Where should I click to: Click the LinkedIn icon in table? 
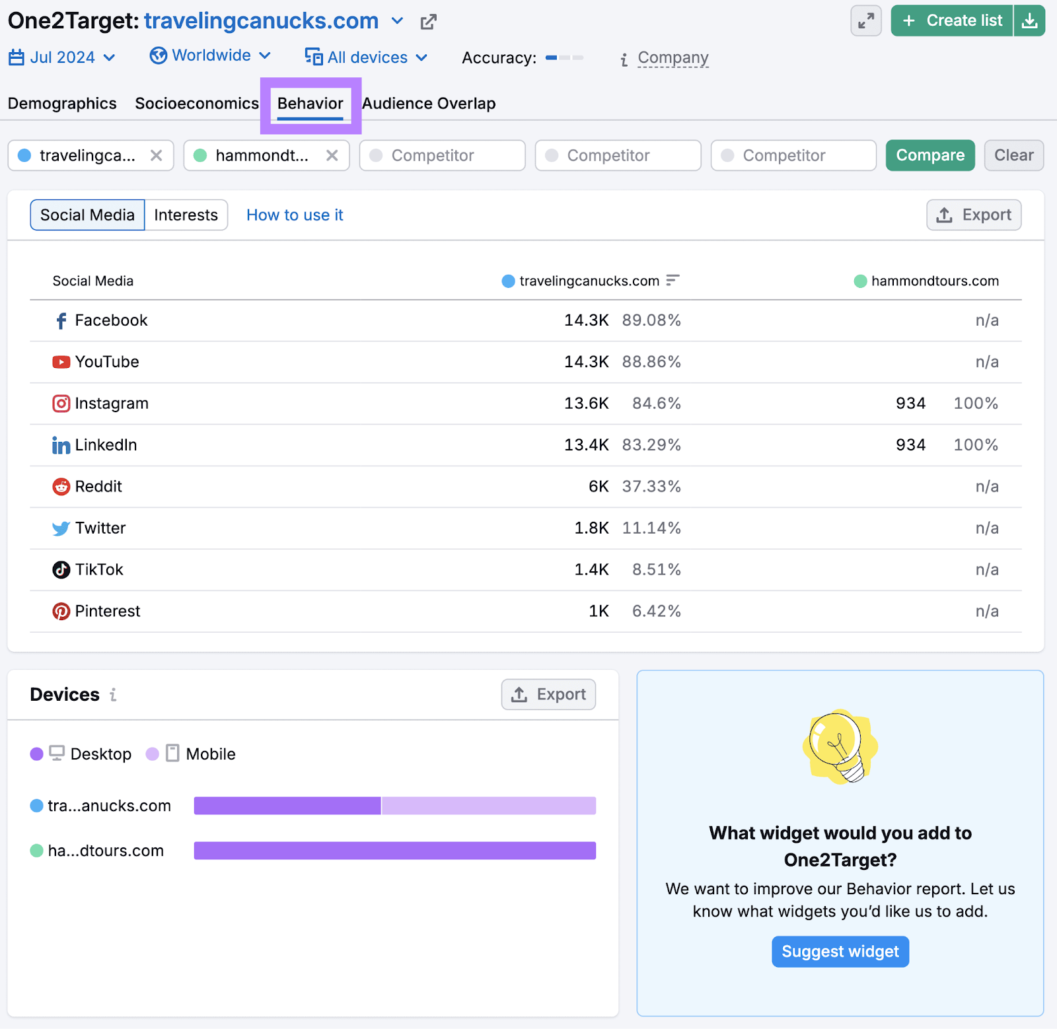pos(61,445)
